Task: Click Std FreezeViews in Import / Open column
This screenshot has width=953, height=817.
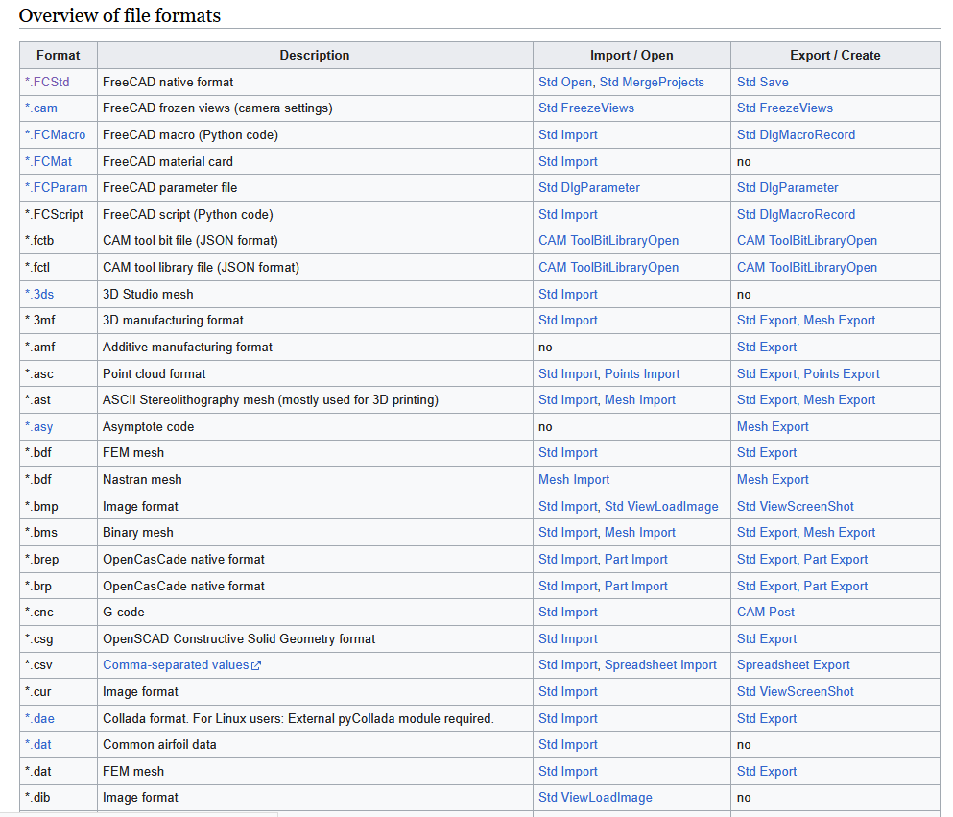Action: [586, 108]
